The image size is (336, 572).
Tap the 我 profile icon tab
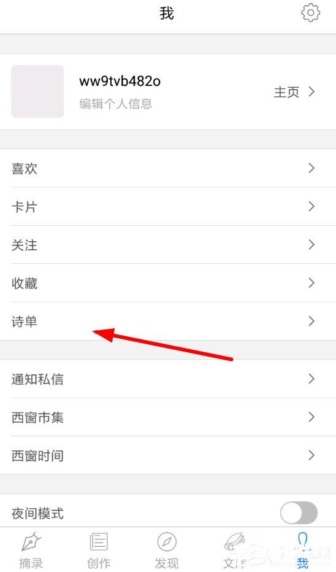pos(302,541)
